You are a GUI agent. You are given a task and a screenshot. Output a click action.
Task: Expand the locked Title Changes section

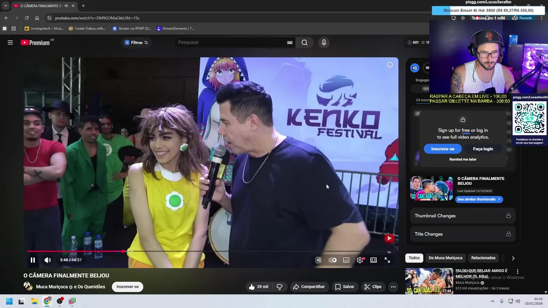462,234
